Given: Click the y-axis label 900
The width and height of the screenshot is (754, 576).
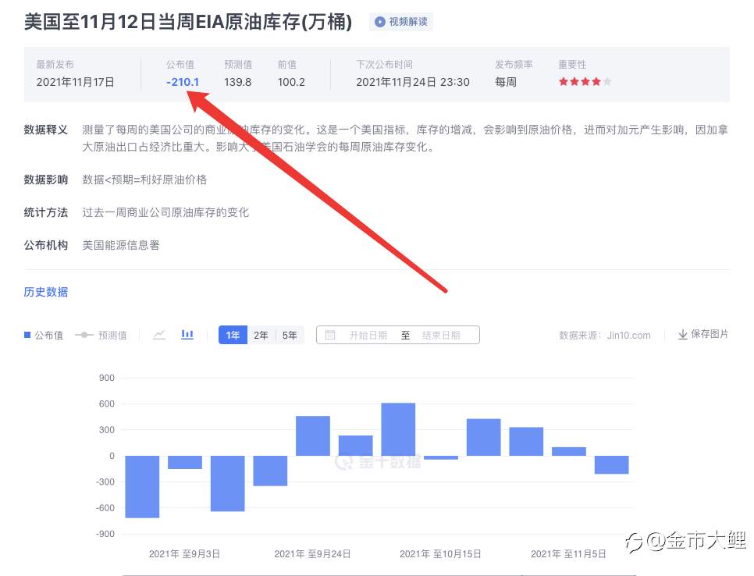Looking at the screenshot, I should 107,378.
